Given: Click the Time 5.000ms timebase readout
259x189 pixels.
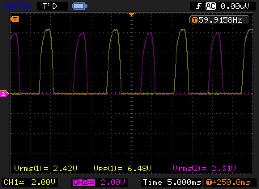Looking at the screenshot, I should click(x=171, y=183).
